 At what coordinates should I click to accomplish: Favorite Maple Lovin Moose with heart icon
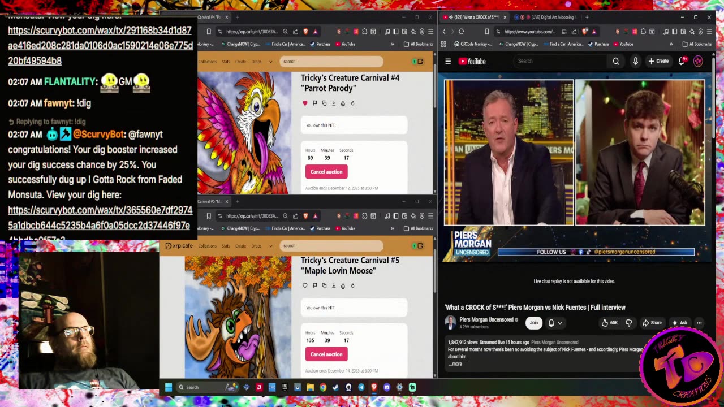click(305, 285)
